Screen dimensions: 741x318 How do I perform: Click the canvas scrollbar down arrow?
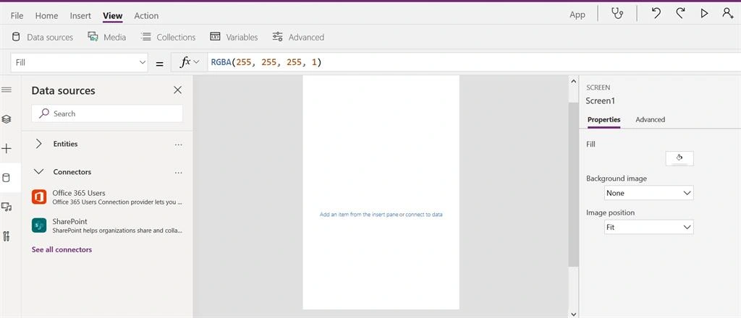tap(573, 314)
